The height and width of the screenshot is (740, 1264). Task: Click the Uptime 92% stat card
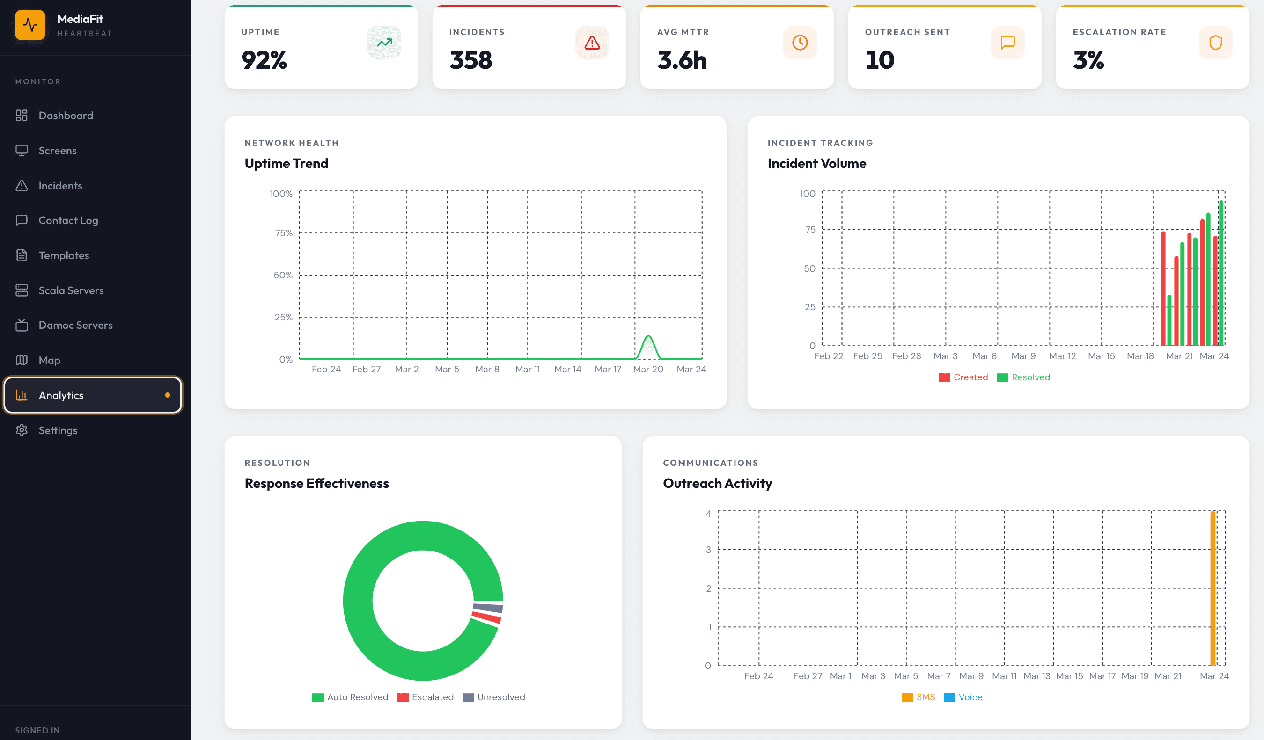[x=321, y=48]
